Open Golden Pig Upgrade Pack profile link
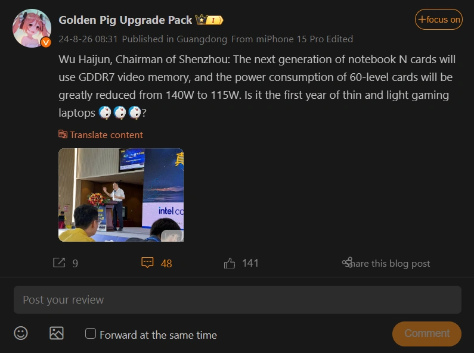The width and height of the screenshot is (474, 353). point(125,20)
